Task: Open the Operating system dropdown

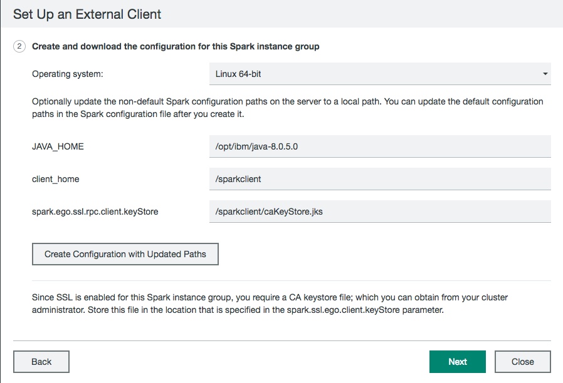Action: (x=380, y=74)
